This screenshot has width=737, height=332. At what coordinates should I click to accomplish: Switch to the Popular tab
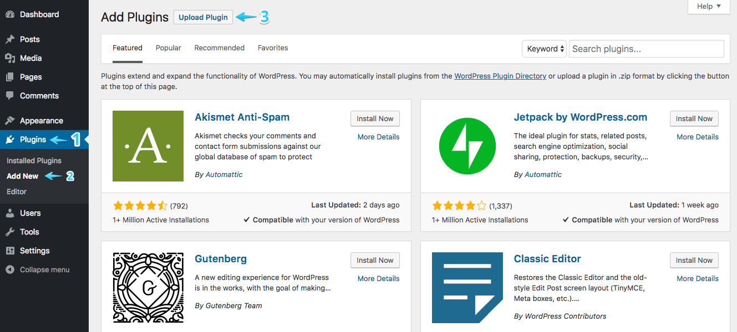point(169,48)
